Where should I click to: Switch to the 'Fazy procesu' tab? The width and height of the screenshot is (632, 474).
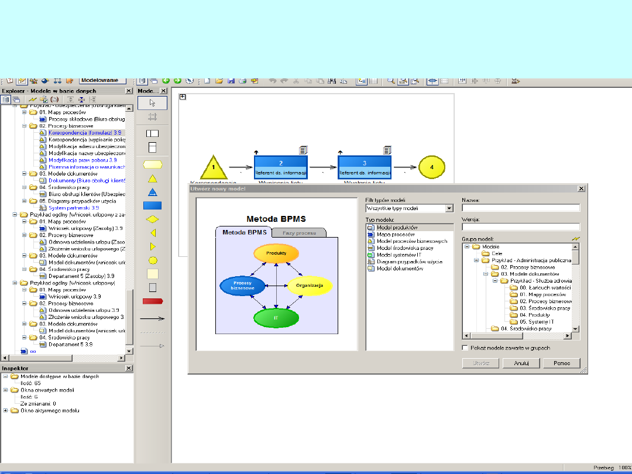coord(299,232)
